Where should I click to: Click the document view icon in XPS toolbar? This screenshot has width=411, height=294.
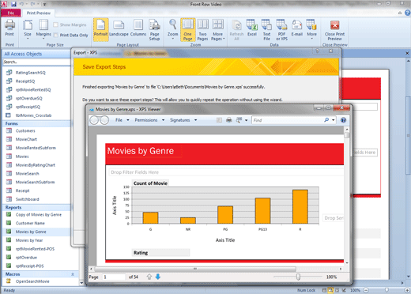point(219,120)
